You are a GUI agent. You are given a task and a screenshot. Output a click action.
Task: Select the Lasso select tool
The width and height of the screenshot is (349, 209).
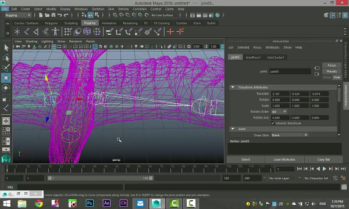(x=6, y=57)
